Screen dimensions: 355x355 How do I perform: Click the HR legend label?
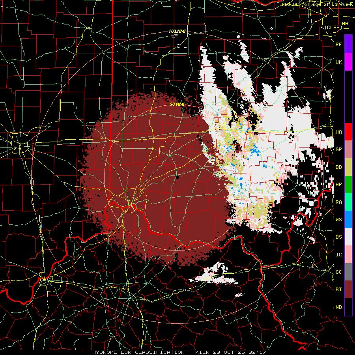point(338,185)
